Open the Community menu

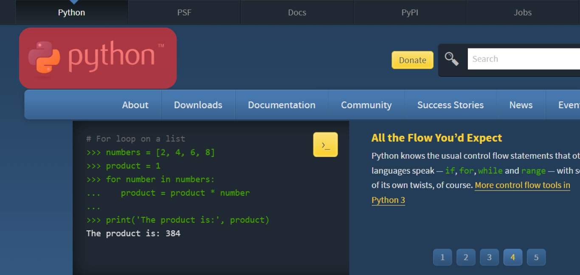point(366,105)
